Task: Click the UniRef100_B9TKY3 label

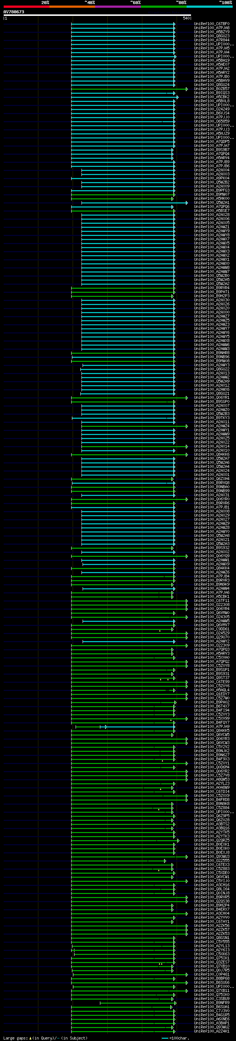Action: point(212,418)
